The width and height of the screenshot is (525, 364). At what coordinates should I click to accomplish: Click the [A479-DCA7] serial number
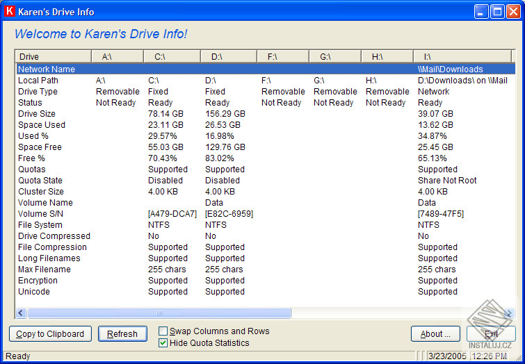(172, 213)
